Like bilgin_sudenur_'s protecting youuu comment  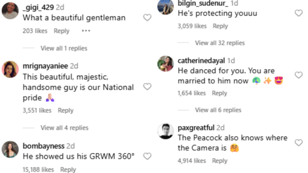point(299,13)
